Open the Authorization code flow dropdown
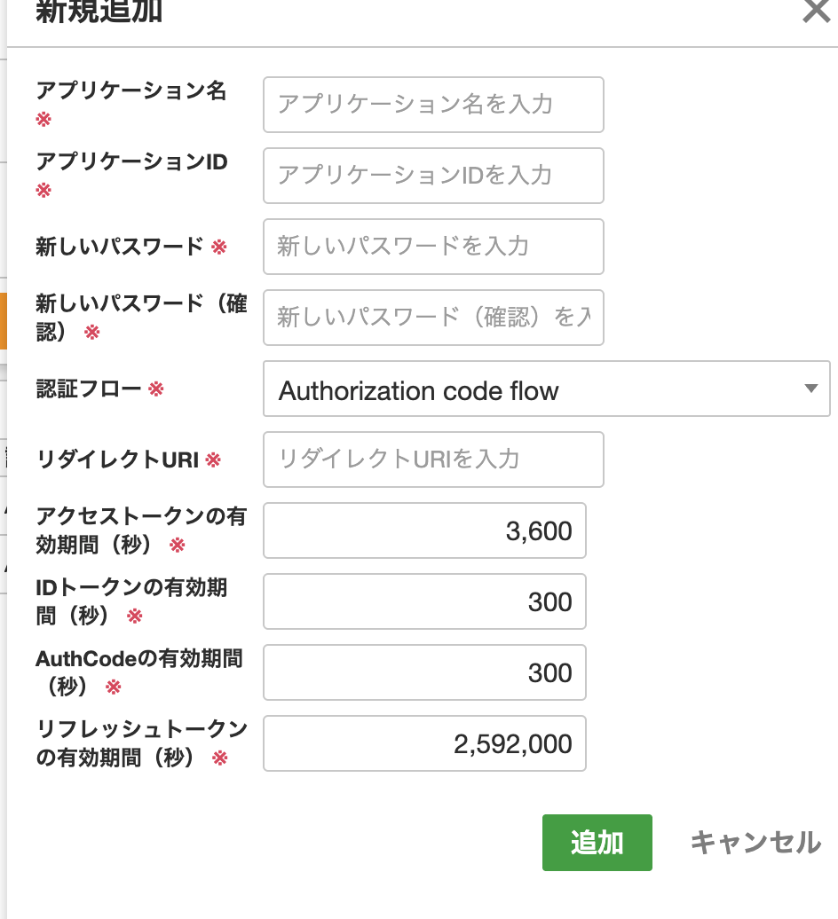 pos(546,389)
